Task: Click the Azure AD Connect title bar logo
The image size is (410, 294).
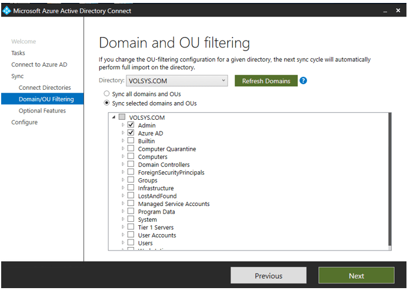Action: [x=7, y=11]
